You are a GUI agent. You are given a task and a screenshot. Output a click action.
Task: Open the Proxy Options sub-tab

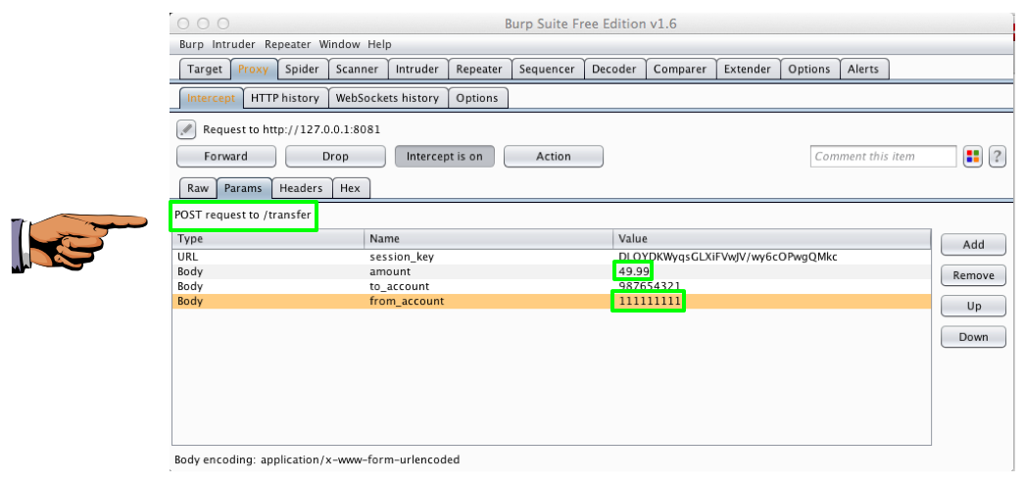tap(477, 98)
